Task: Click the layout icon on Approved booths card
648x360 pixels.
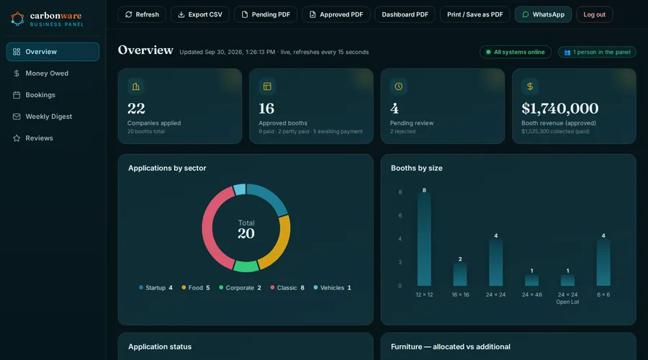Action: (267, 86)
